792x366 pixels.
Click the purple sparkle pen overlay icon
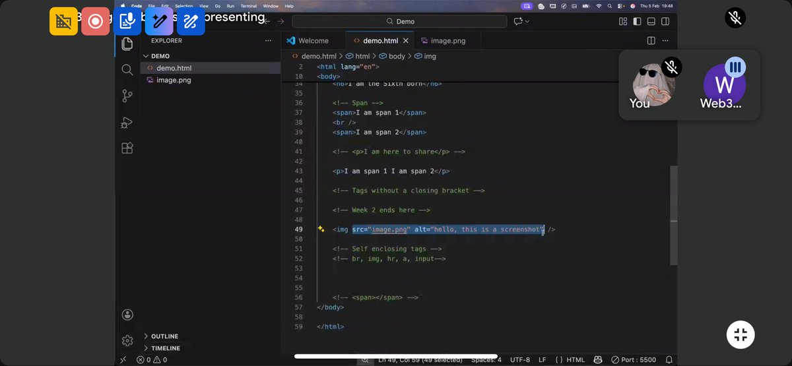[159, 21]
